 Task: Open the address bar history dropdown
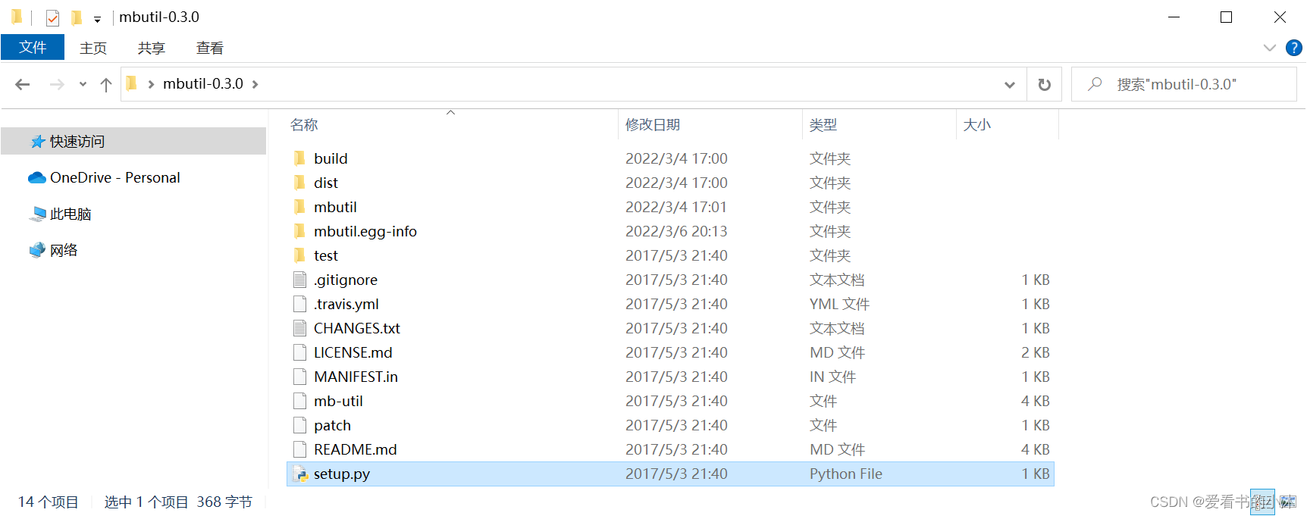point(1010,84)
